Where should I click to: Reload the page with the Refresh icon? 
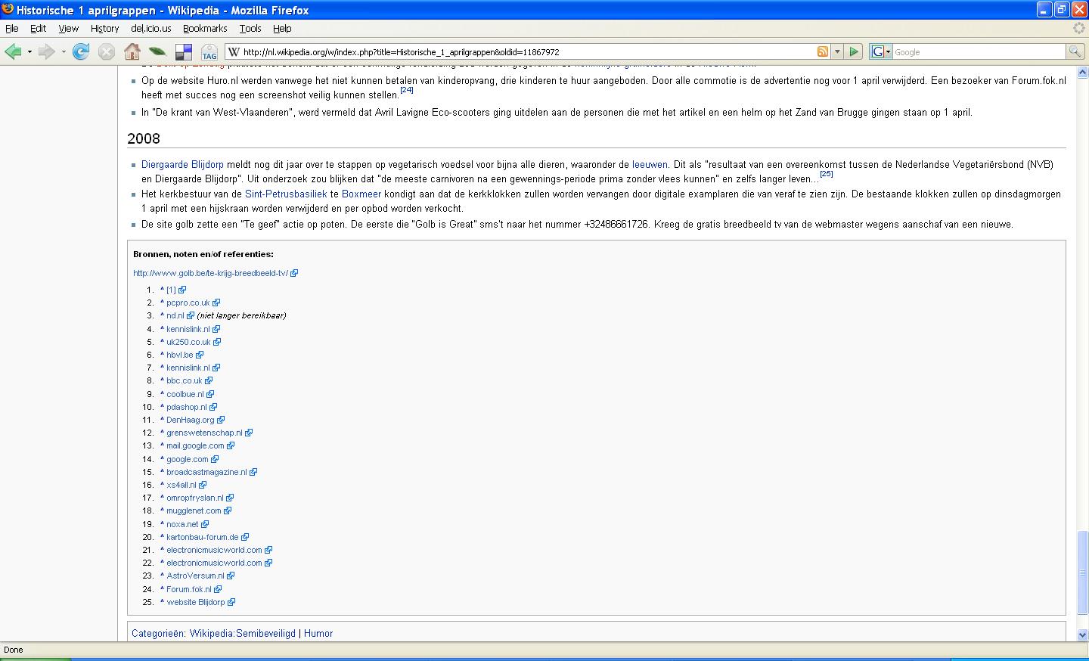click(x=81, y=51)
